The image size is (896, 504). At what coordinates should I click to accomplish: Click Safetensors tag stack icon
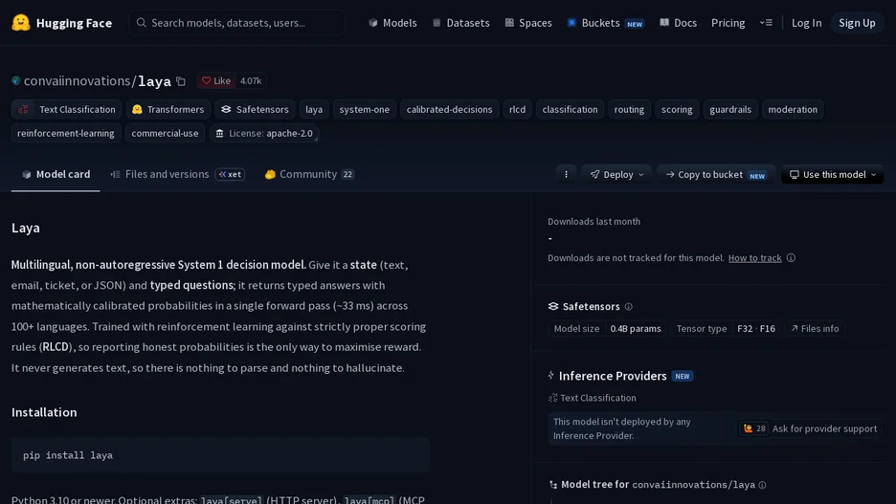[x=226, y=110]
